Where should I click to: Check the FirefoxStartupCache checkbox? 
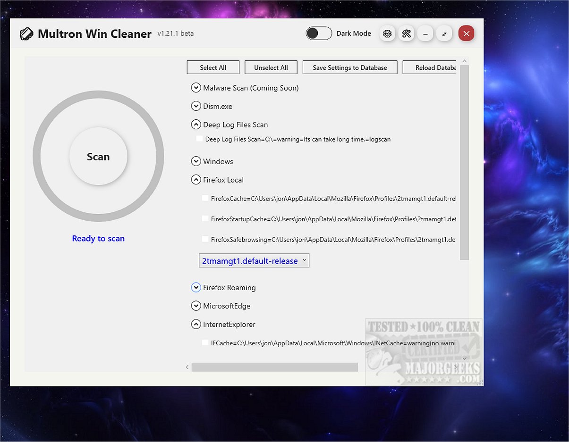(x=205, y=218)
